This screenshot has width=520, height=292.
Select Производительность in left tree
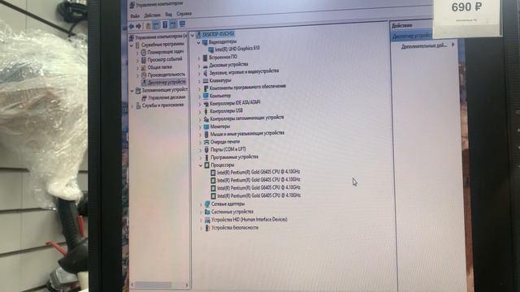[166, 75]
